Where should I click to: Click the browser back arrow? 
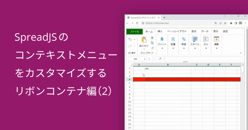[x=128, y=23]
